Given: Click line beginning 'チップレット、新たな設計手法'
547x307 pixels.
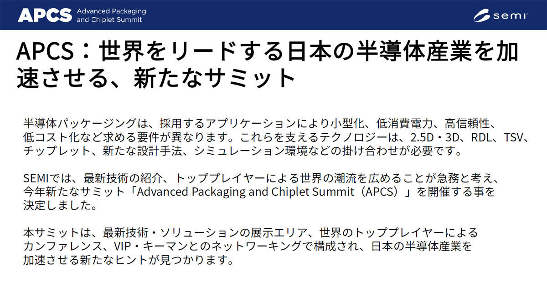Looking at the screenshot, I should coord(243,151).
